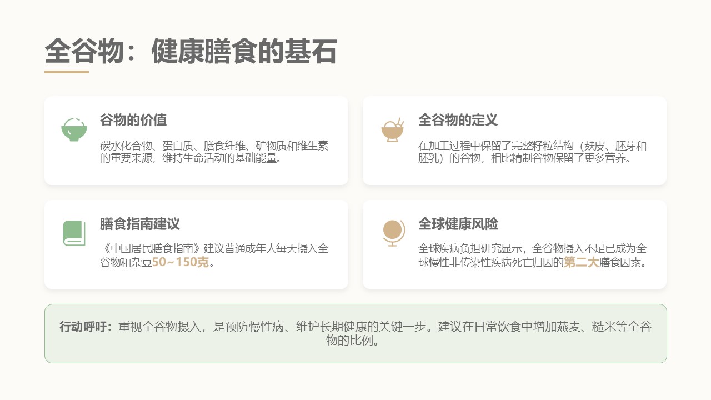Click the bold 行动呼吁 label
The image size is (711, 400).
coord(86,327)
